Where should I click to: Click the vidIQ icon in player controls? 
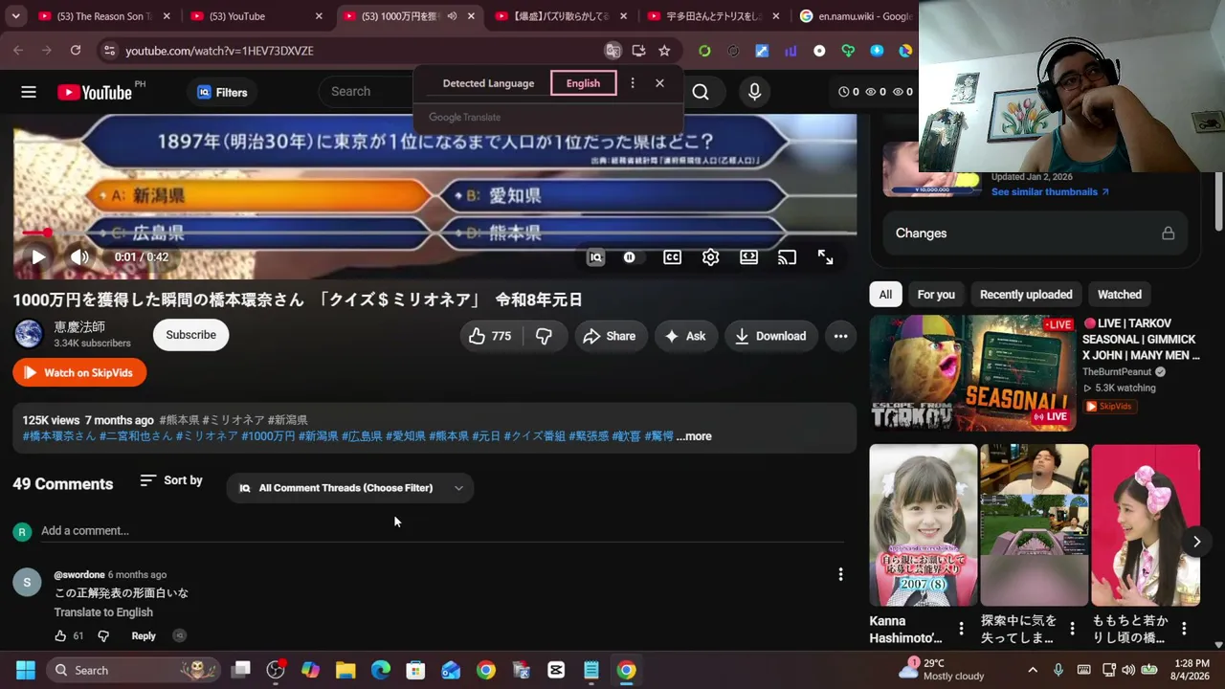(595, 256)
